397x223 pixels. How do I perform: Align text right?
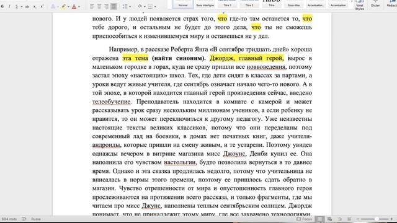107,7
